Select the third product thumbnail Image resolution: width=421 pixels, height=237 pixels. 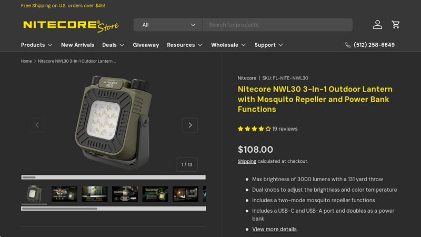click(95, 194)
